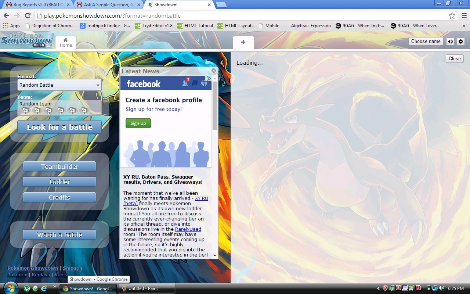Open the Format dropdown Random Battle

(x=59, y=85)
